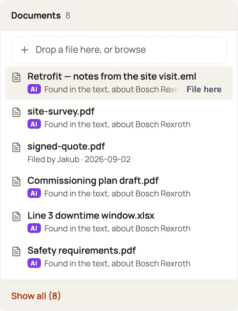
Task: Click Found in the text under Retrofit notes
Action: [x=112, y=89]
